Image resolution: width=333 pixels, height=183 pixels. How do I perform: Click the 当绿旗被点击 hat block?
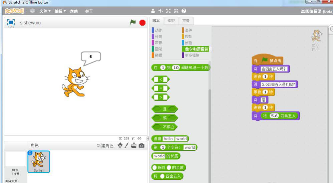pos(267,60)
